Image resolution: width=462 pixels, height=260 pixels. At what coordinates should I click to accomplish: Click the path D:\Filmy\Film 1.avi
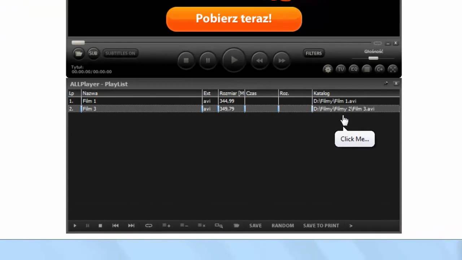coord(335,101)
